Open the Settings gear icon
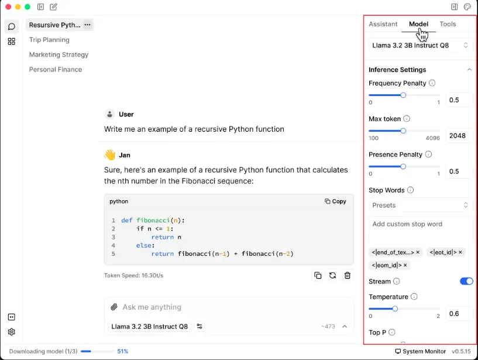 click(11, 332)
